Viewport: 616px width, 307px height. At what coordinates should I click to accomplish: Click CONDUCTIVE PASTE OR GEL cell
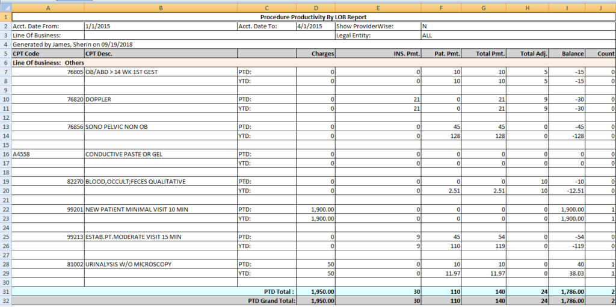click(x=161, y=155)
